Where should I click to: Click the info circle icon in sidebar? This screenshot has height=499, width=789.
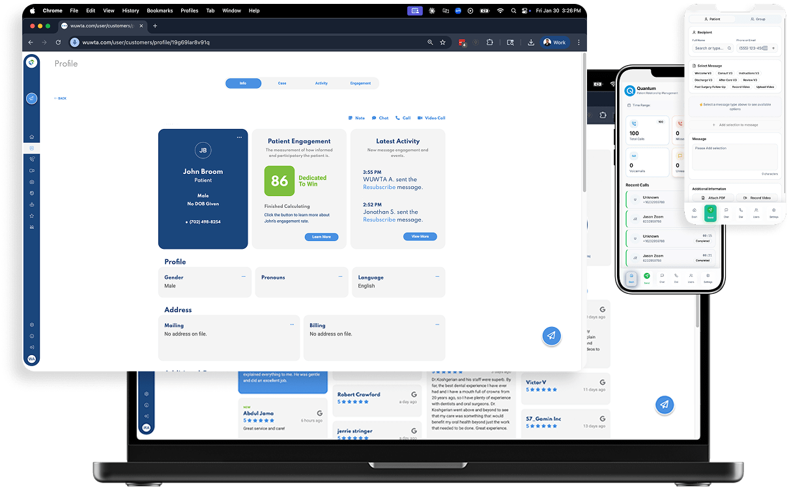point(31,336)
